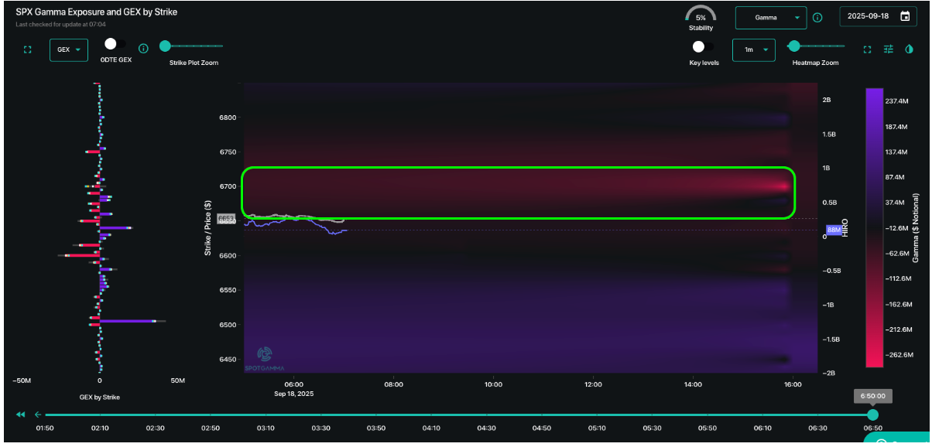Click the Strike Plot Zoom slider handle
932x447 pixels.
tap(165, 46)
